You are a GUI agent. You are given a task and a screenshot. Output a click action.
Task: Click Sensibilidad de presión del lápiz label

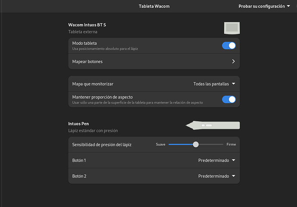pyautogui.click(x=102, y=144)
